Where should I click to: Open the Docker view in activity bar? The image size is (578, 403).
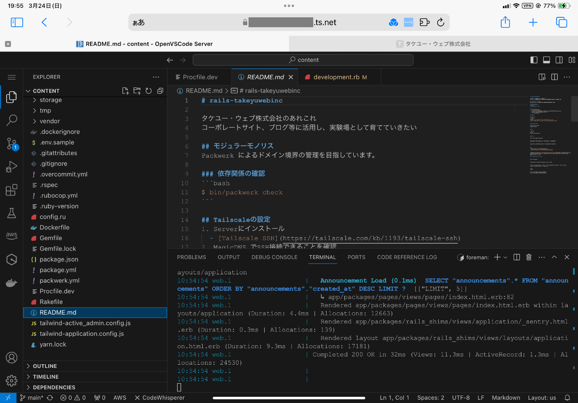point(12,283)
